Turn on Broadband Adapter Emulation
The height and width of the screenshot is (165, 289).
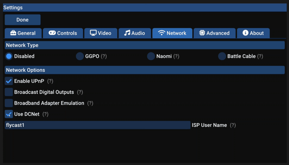pyautogui.click(x=9, y=103)
